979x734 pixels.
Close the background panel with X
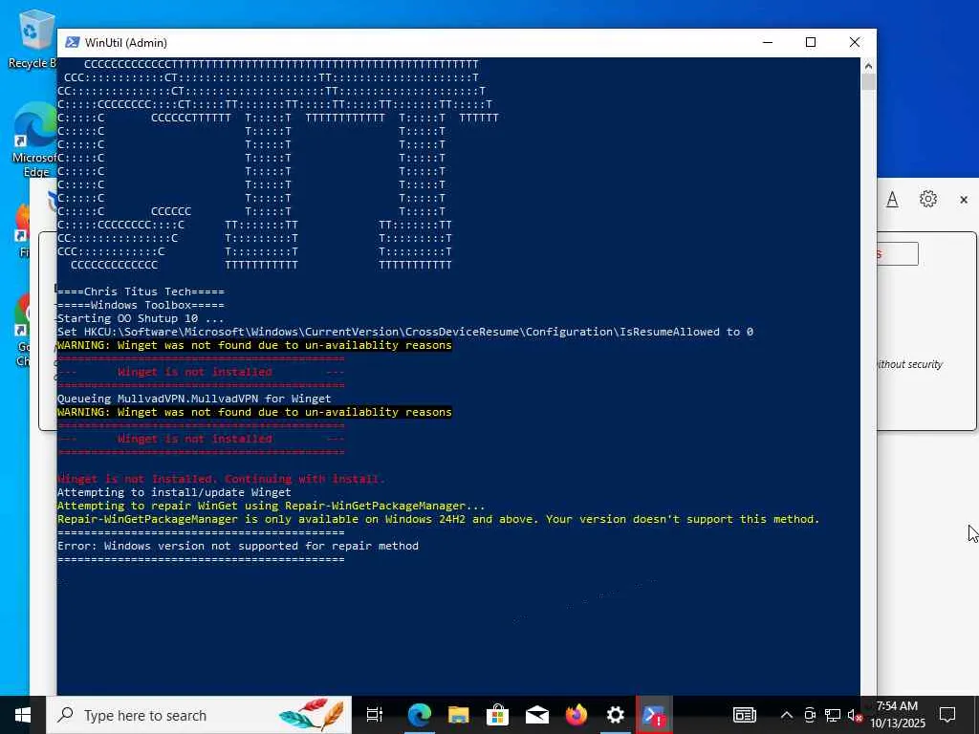(964, 200)
